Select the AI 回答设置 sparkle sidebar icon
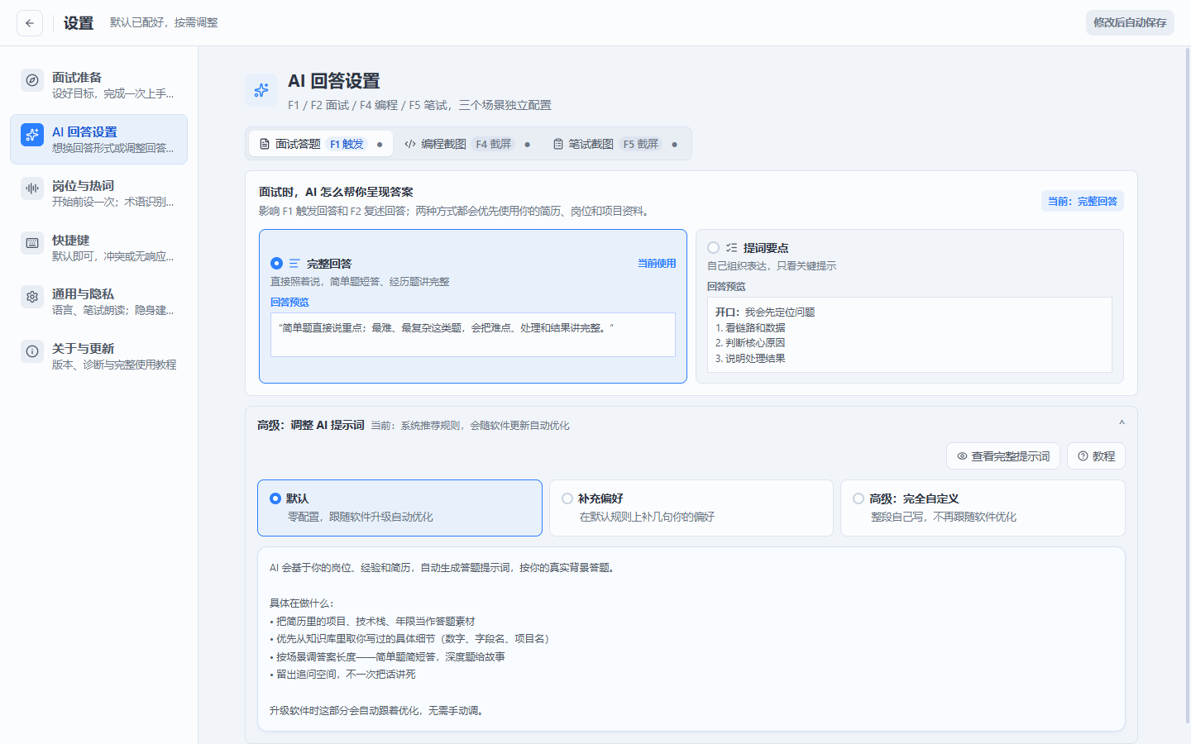Screen dimensions: 1191x744 pos(32,135)
